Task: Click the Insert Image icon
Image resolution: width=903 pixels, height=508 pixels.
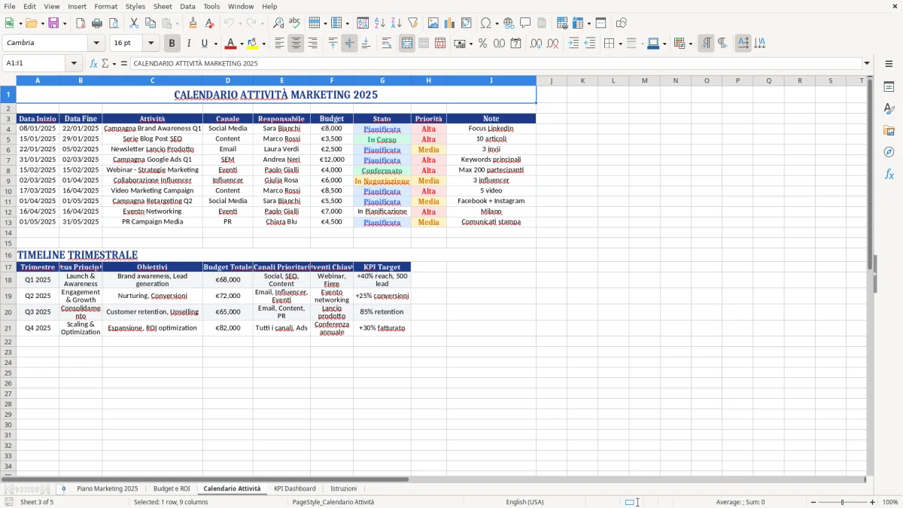Action: tap(433, 23)
